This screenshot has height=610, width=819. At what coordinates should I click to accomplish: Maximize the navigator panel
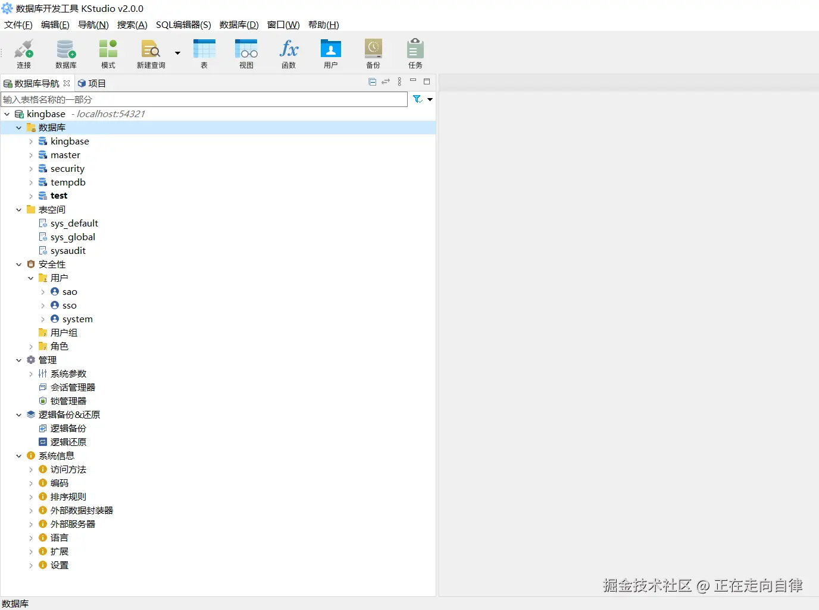[427, 81]
